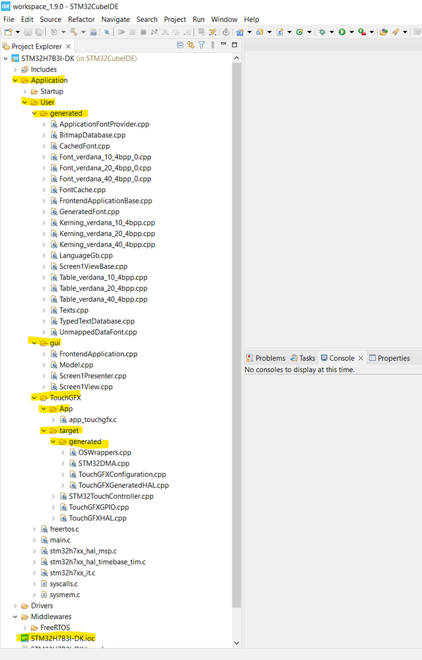
Task: Click the green Run icon
Action: [342, 32]
